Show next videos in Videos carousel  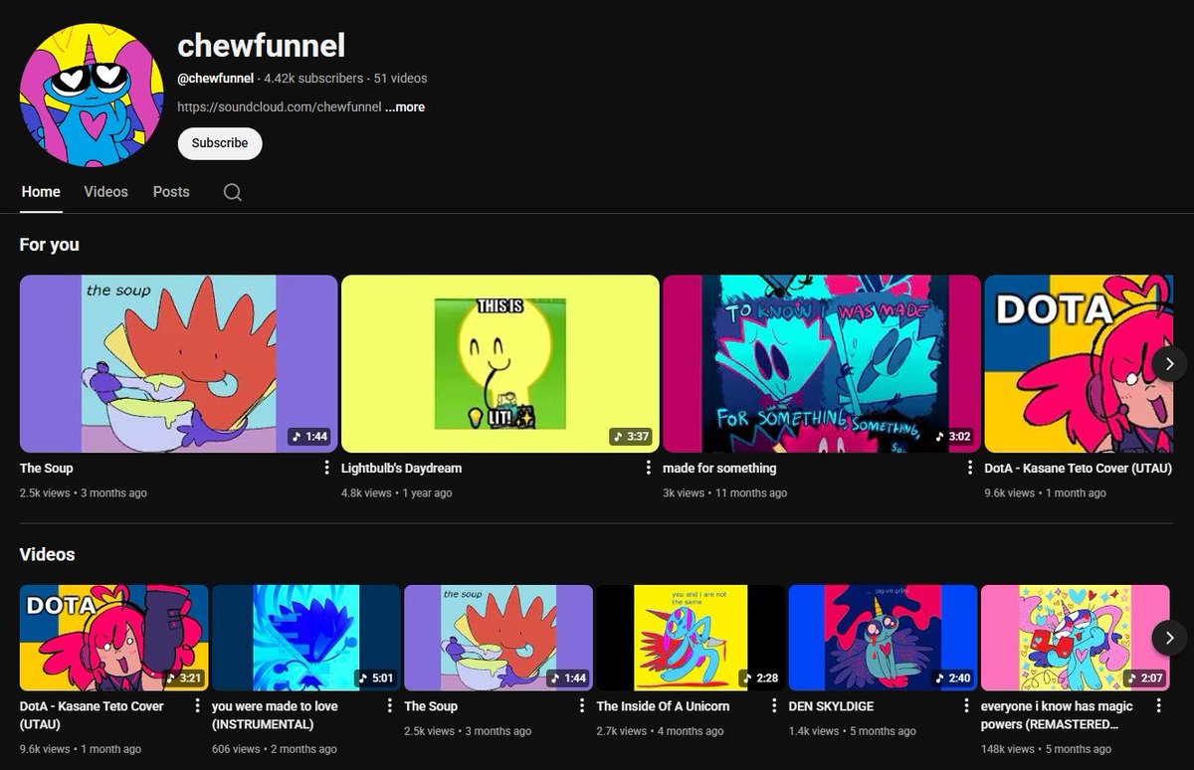coord(1170,638)
